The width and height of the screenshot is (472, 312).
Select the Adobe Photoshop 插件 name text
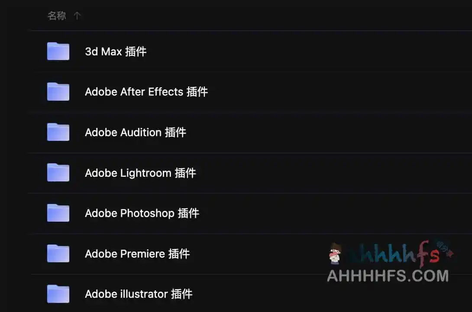(142, 213)
